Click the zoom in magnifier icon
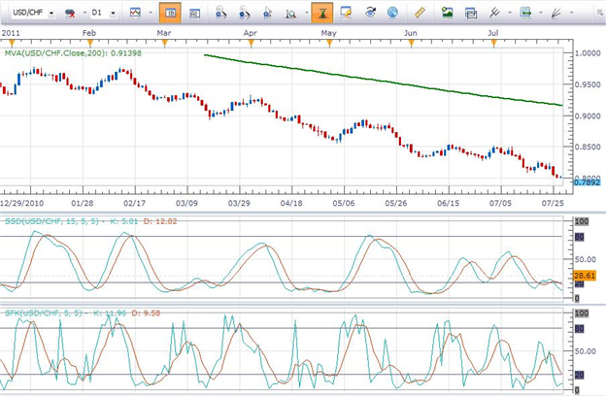The width and height of the screenshot is (606, 396). (220, 14)
